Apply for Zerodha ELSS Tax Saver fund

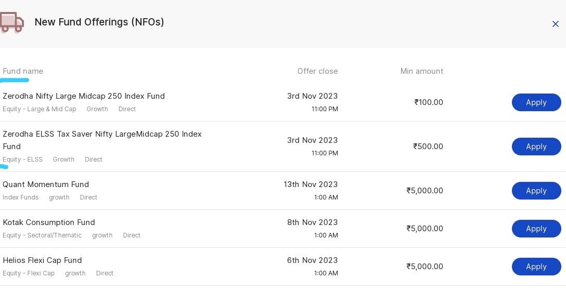[x=536, y=147]
